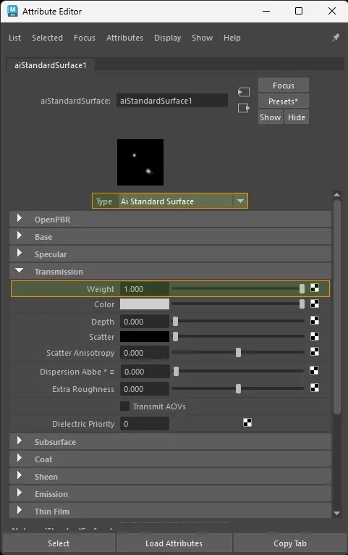
Task: Click the Hide button
Action: [x=297, y=117]
